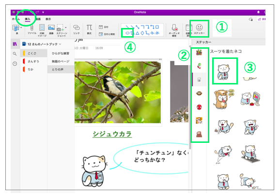Select the rectangle shape

(x=157, y=27)
